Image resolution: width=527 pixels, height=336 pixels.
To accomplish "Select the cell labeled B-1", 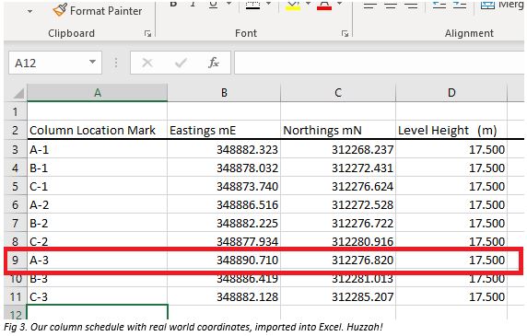I will [x=97, y=168].
